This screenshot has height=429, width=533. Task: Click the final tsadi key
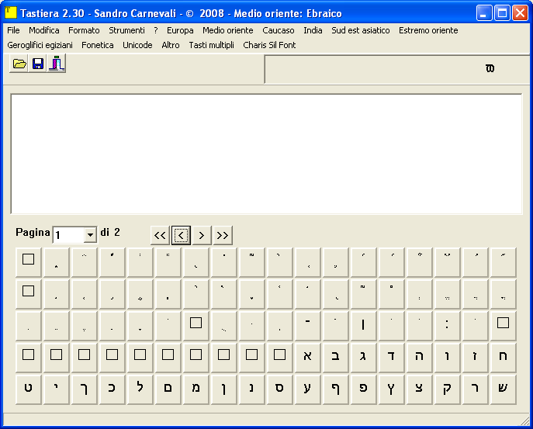click(x=391, y=388)
